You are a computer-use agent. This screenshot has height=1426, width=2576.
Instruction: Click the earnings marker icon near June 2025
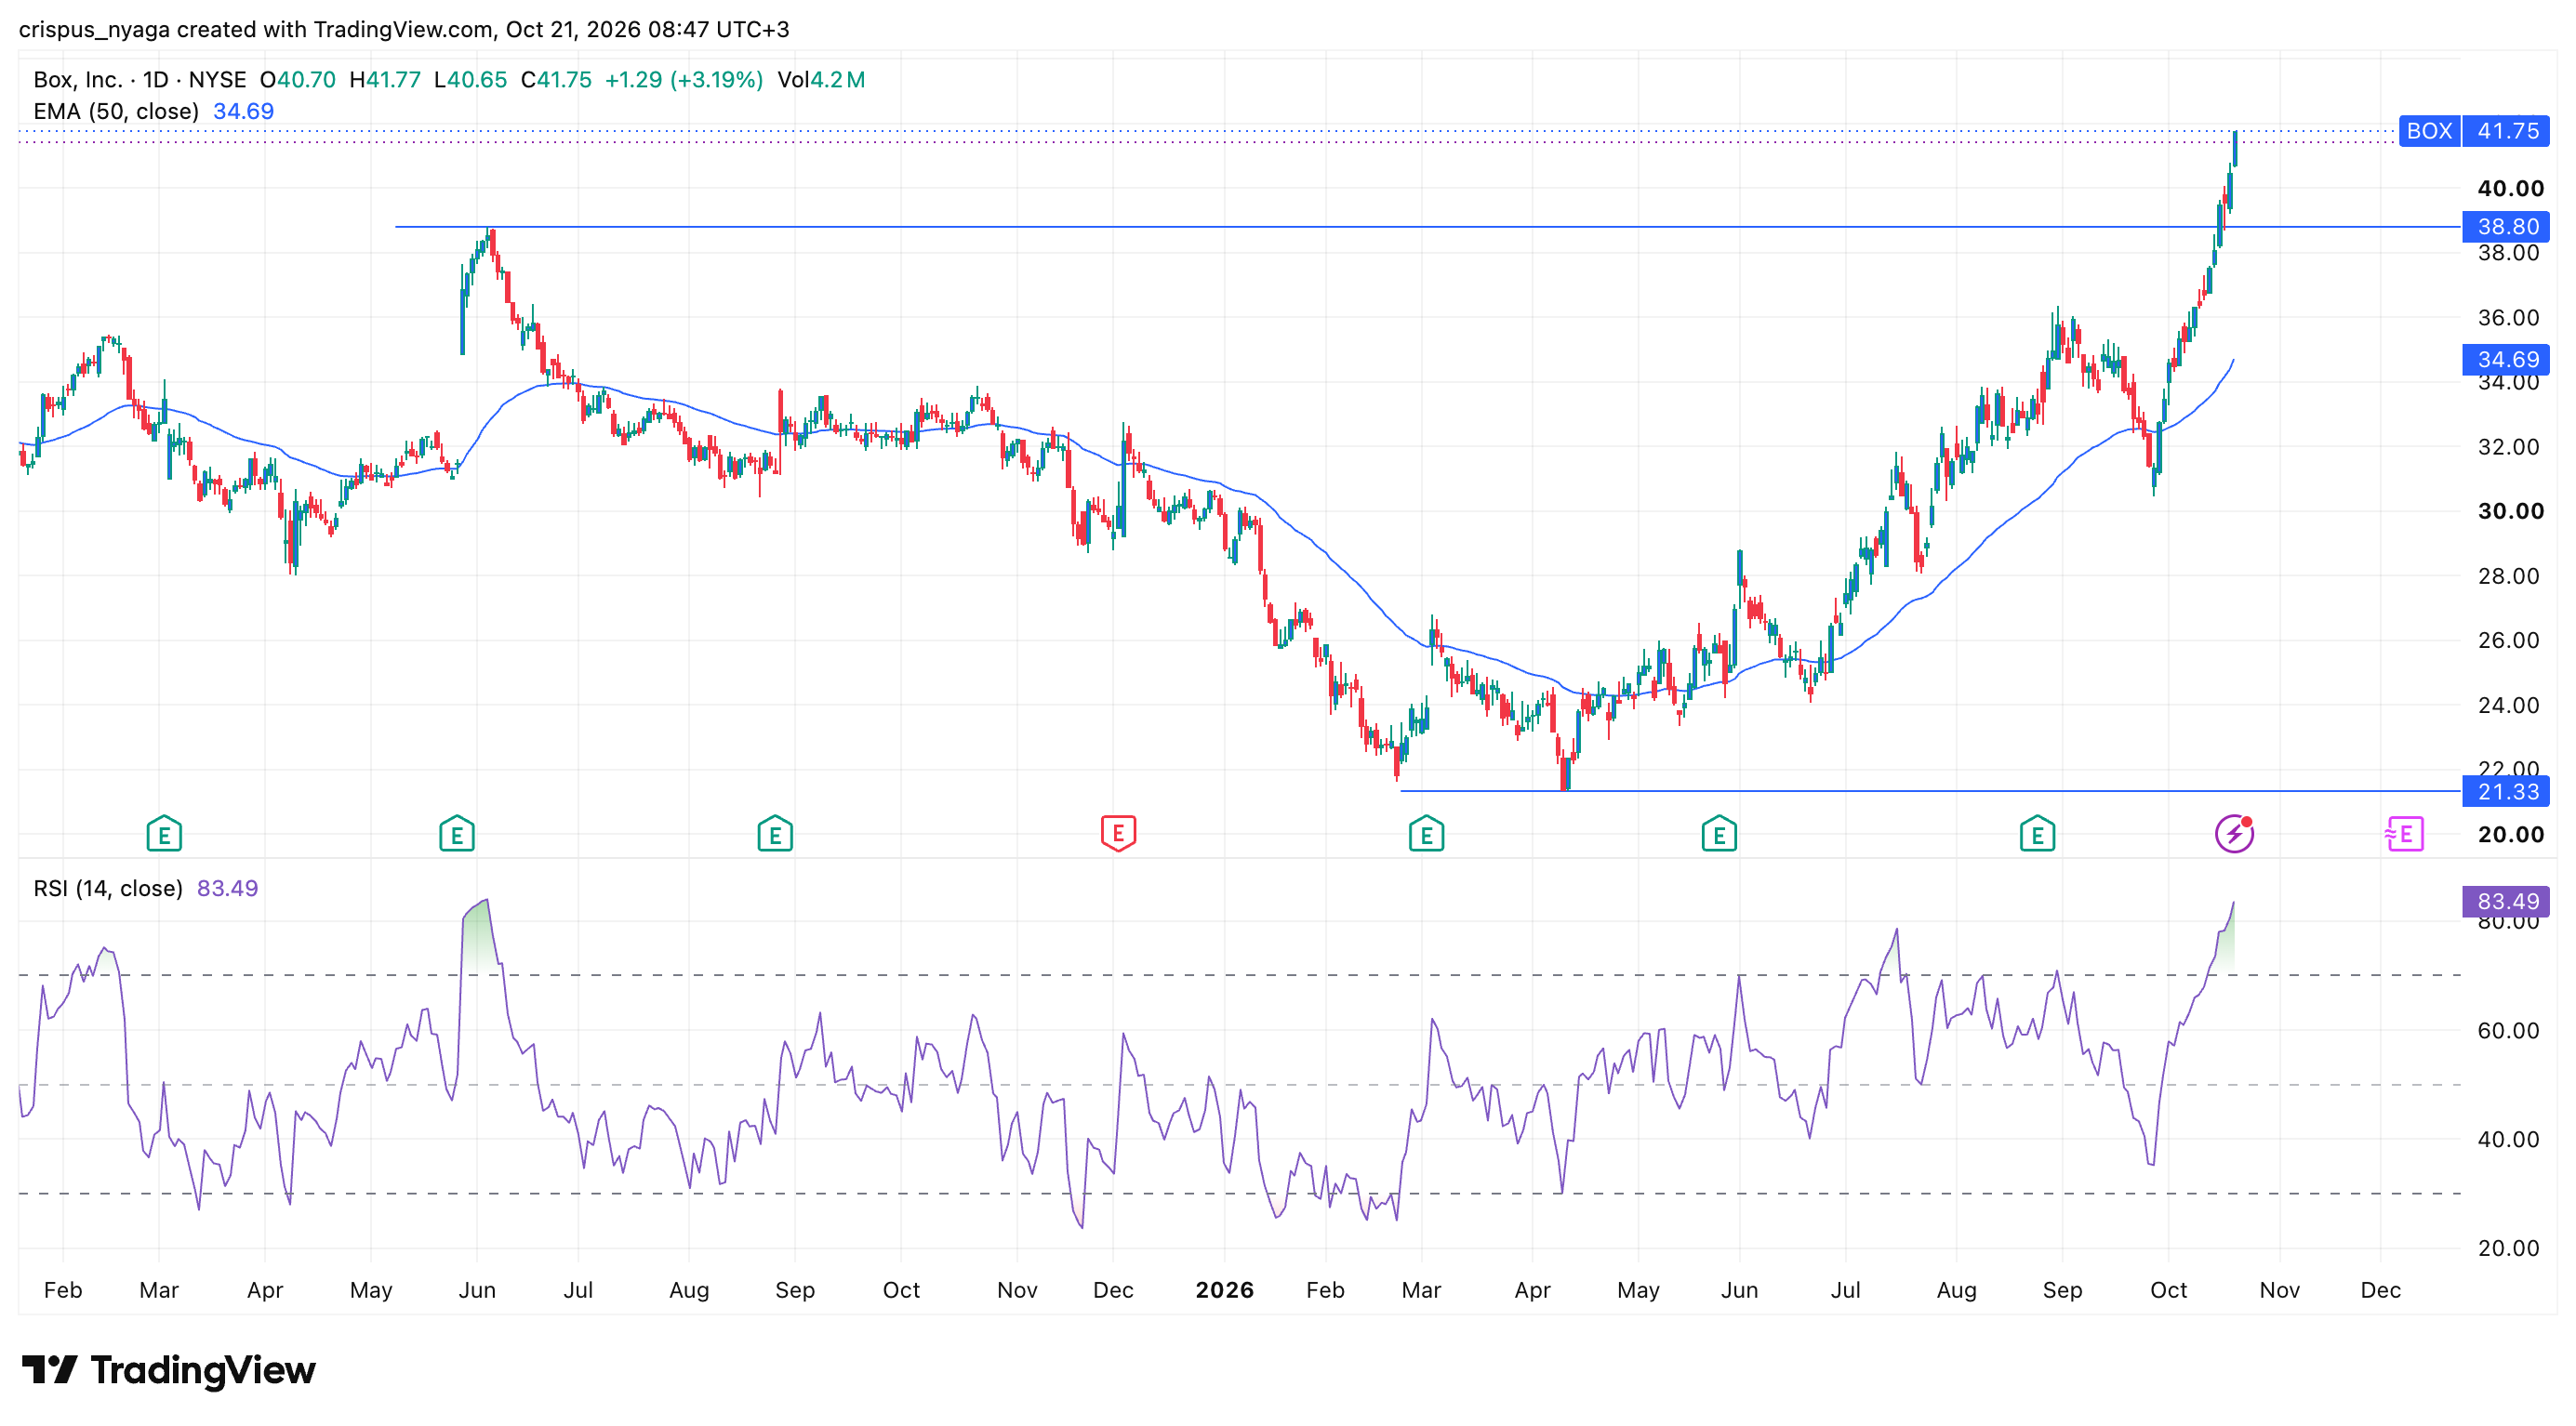(x=457, y=834)
